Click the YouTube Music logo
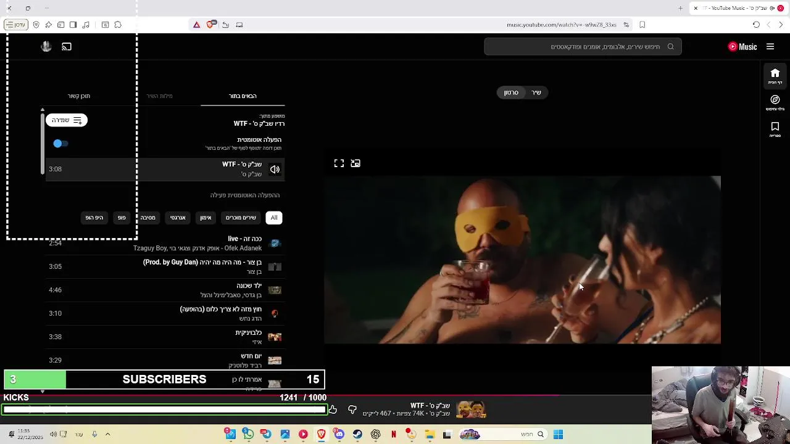The height and width of the screenshot is (444, 790). click(x=742, y=46)
